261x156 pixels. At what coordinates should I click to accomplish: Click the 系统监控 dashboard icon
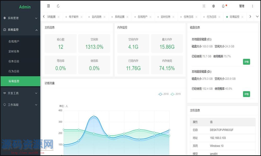5,29
